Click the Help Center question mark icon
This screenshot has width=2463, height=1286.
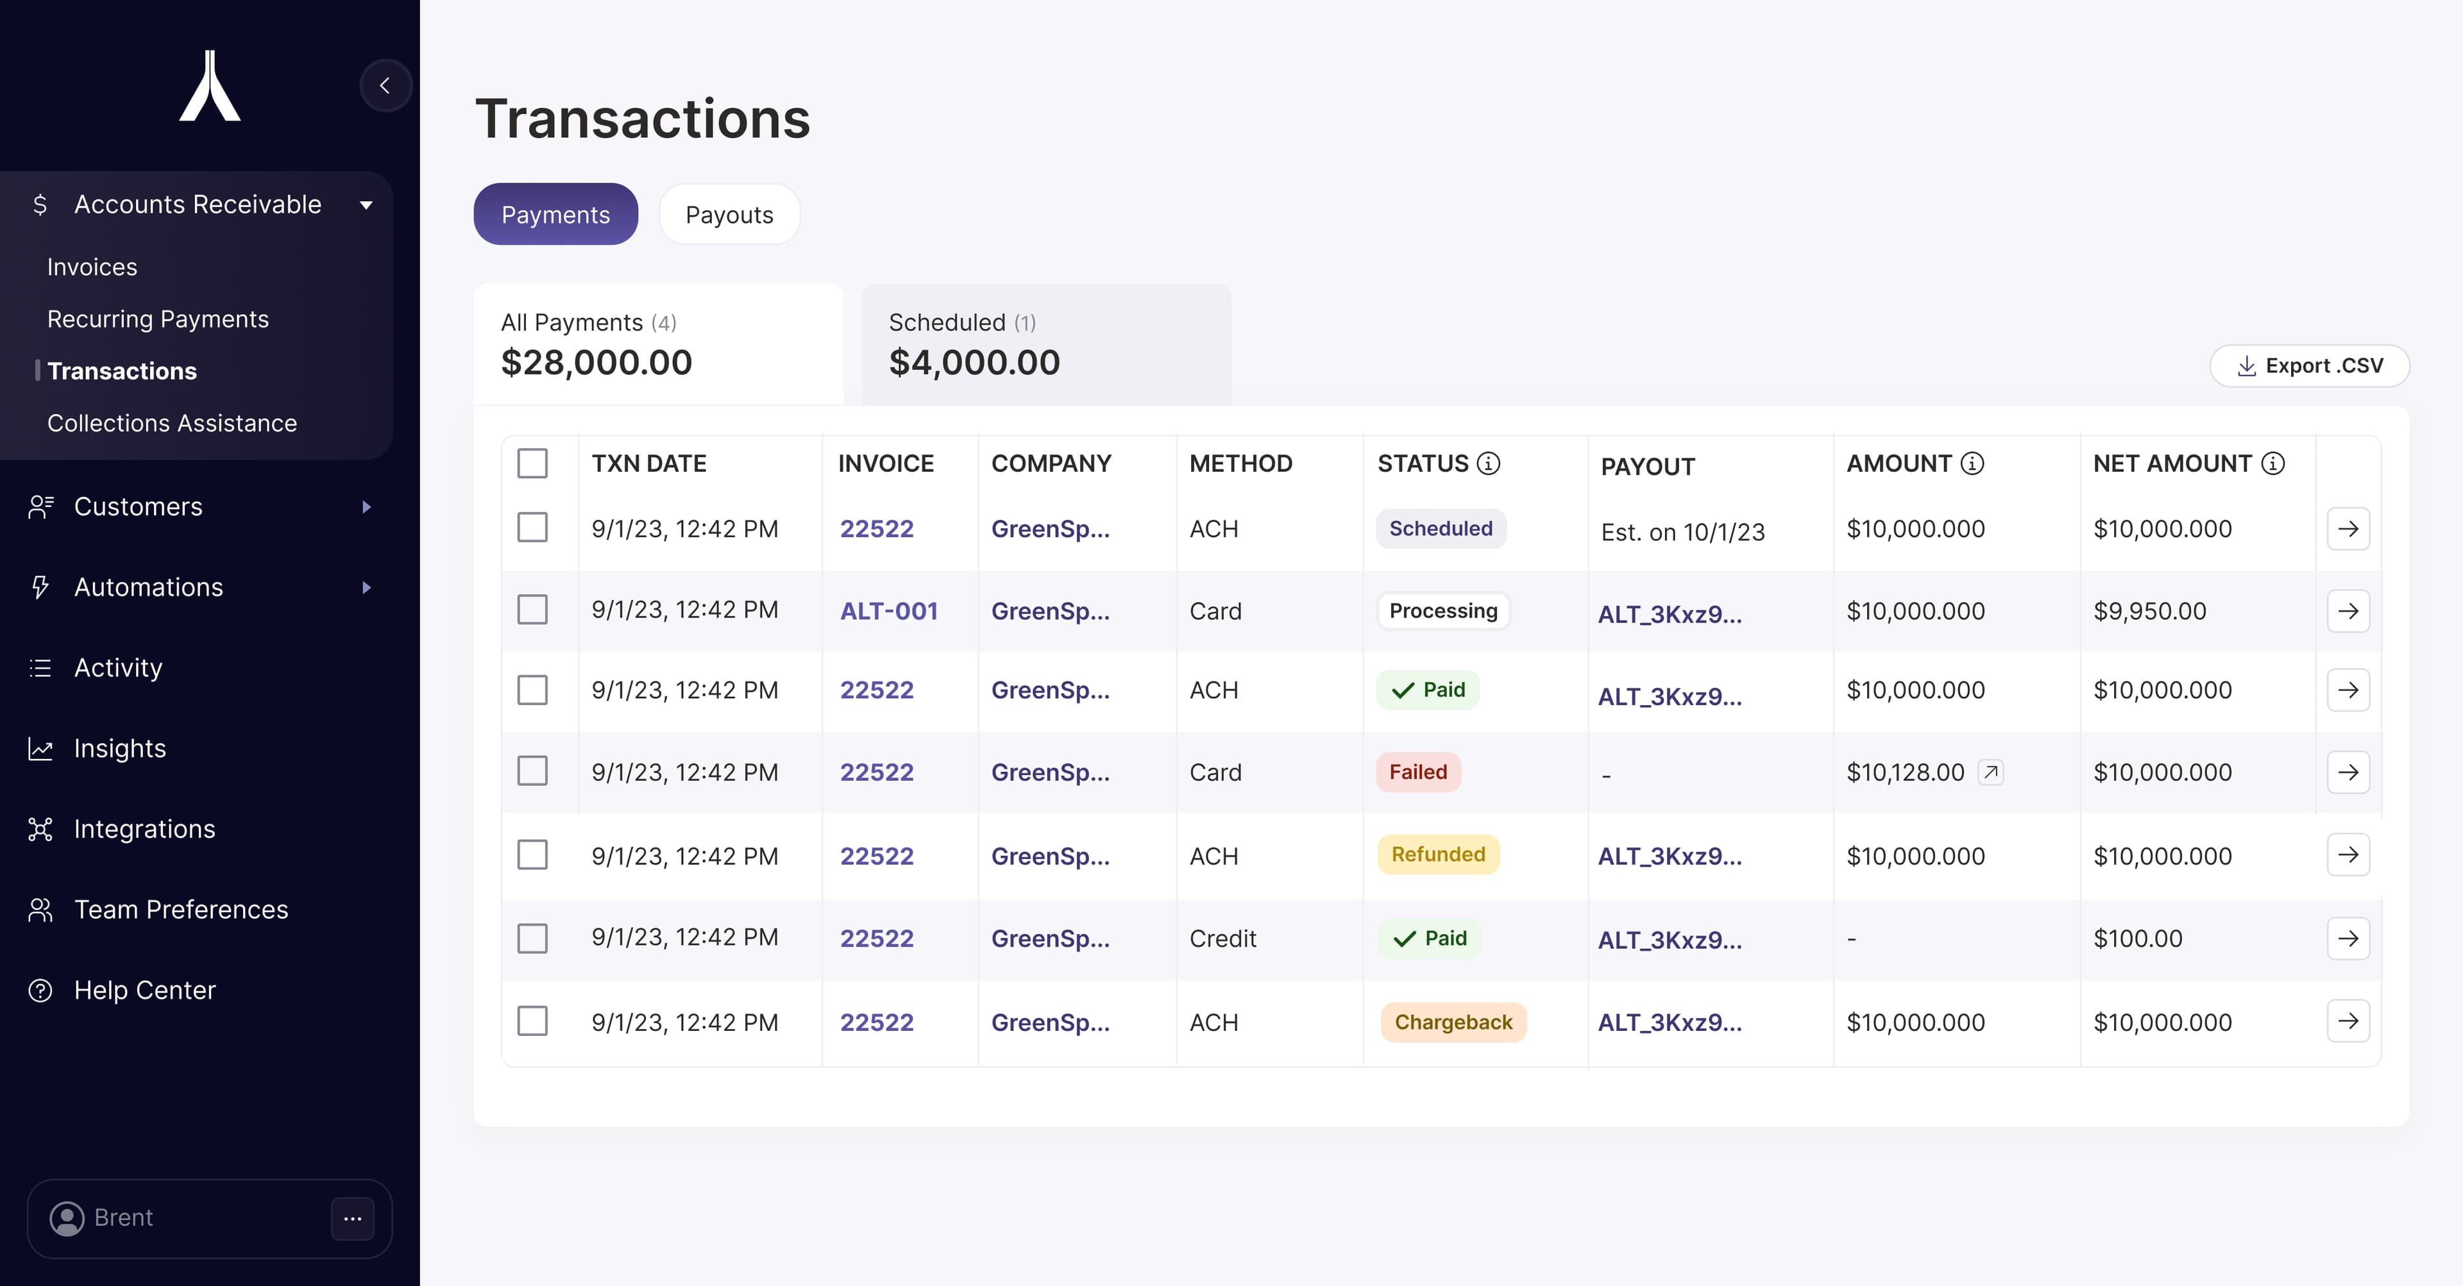[40, 990]
